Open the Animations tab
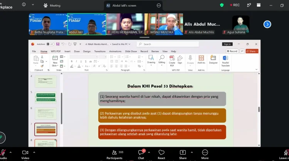 coord(115,51)
